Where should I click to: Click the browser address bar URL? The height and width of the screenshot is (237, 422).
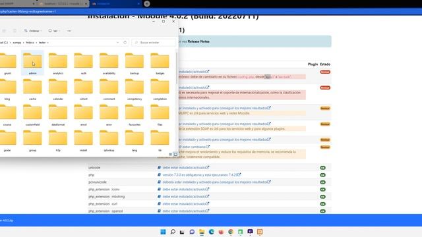pyautogui.click(x=28, y=12)
